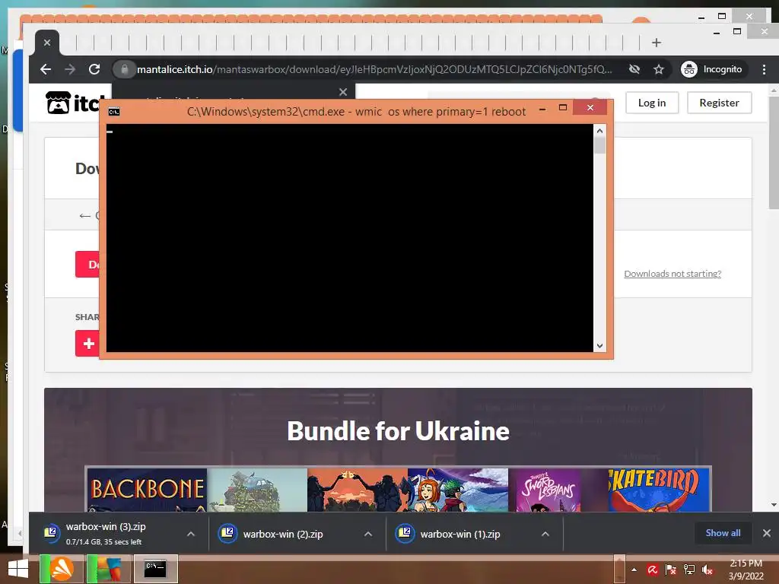Open the Sword Lesbians game thumbnail
The width and height of the screenshot is (779, 584).
548,490
